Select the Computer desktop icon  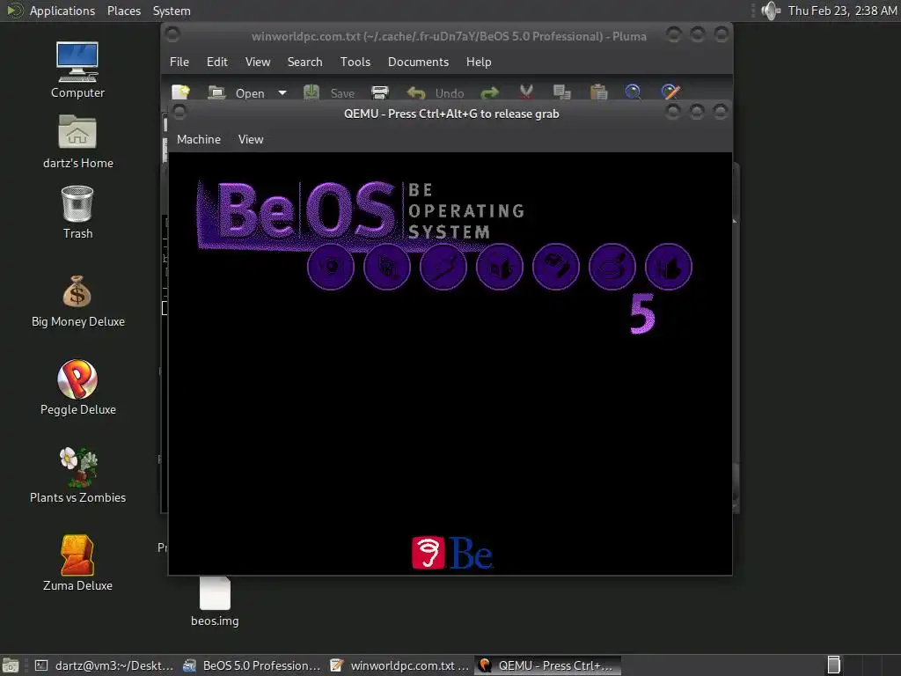coord(77,70)
